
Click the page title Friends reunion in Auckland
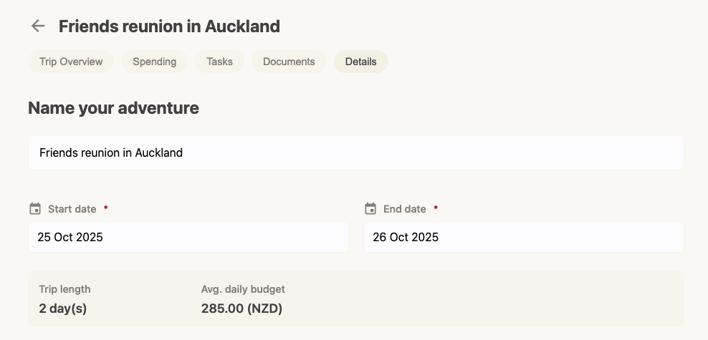click(169, 26)
